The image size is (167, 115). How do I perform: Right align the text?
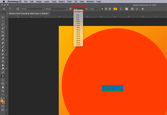coord(109,9)
